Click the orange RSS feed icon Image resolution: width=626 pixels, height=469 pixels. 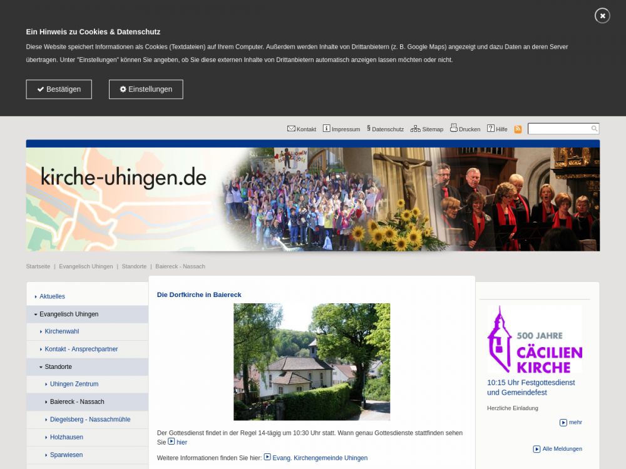[x=518, y=129]
